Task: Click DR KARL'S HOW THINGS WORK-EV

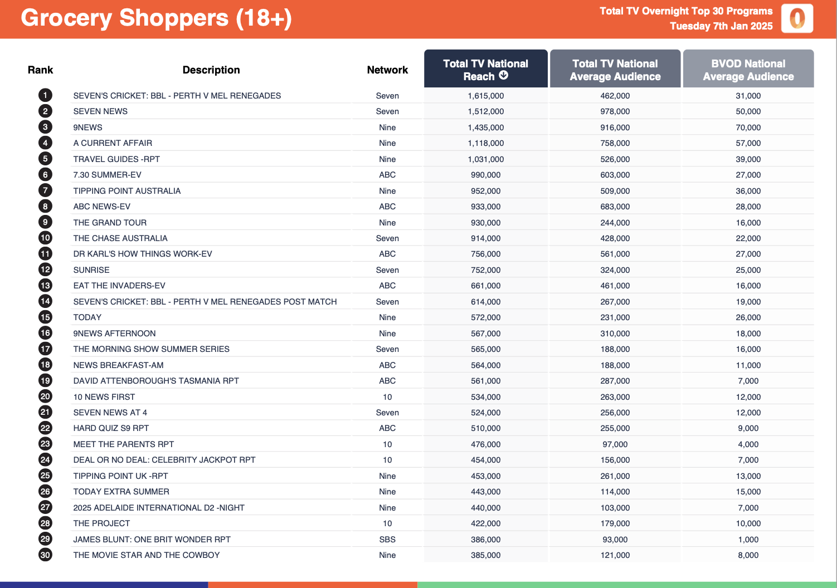Action: point(143,254)
